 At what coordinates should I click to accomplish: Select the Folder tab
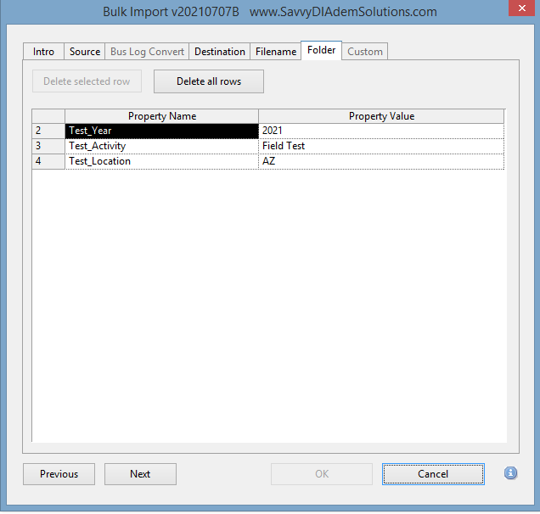point(322,51)
